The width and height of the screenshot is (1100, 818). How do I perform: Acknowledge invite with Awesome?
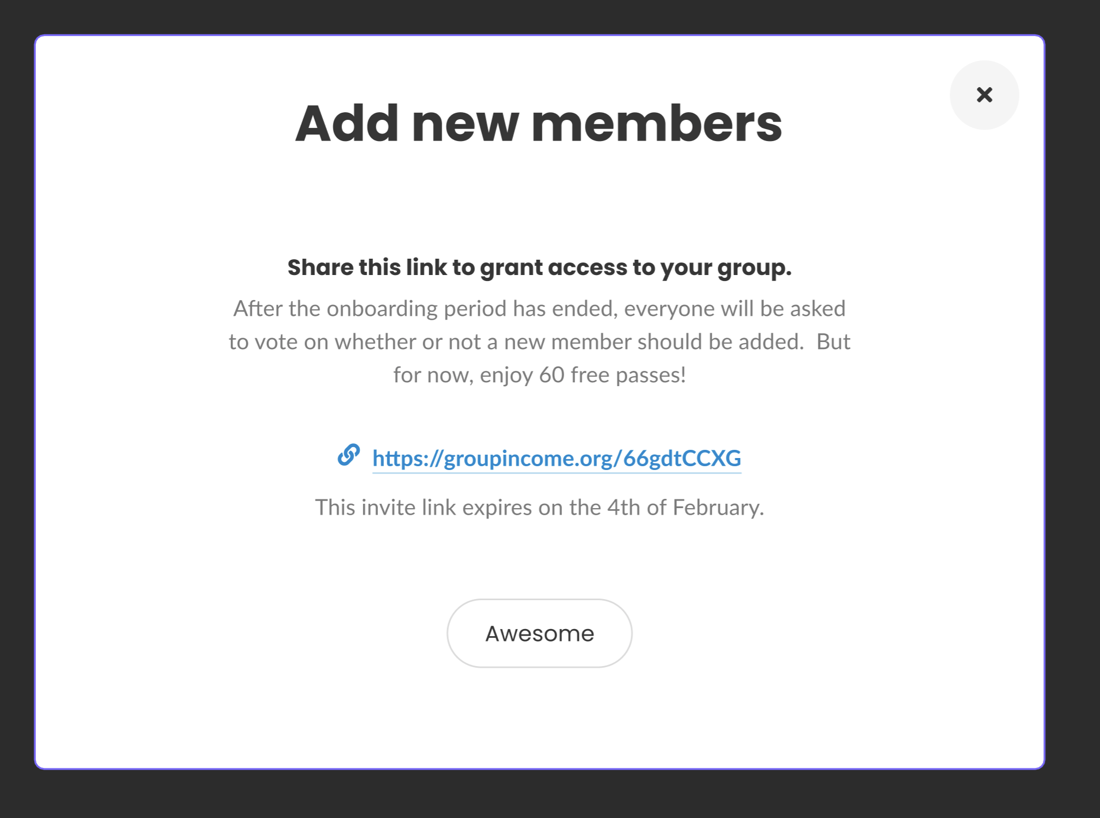[x=539, y=633]
